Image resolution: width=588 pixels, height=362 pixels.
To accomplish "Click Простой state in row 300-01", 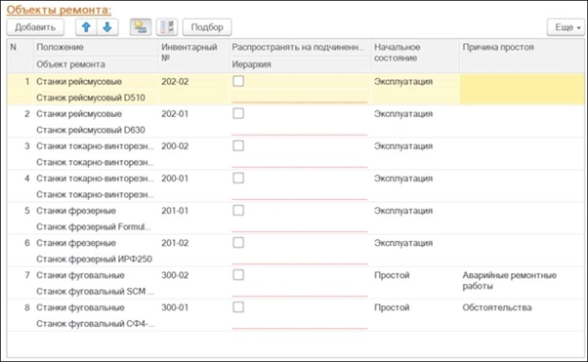I will (x=392, y=307).
